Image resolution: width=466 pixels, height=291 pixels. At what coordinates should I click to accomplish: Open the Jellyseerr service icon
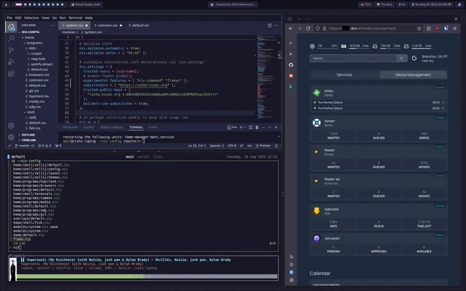pos(317,238)
